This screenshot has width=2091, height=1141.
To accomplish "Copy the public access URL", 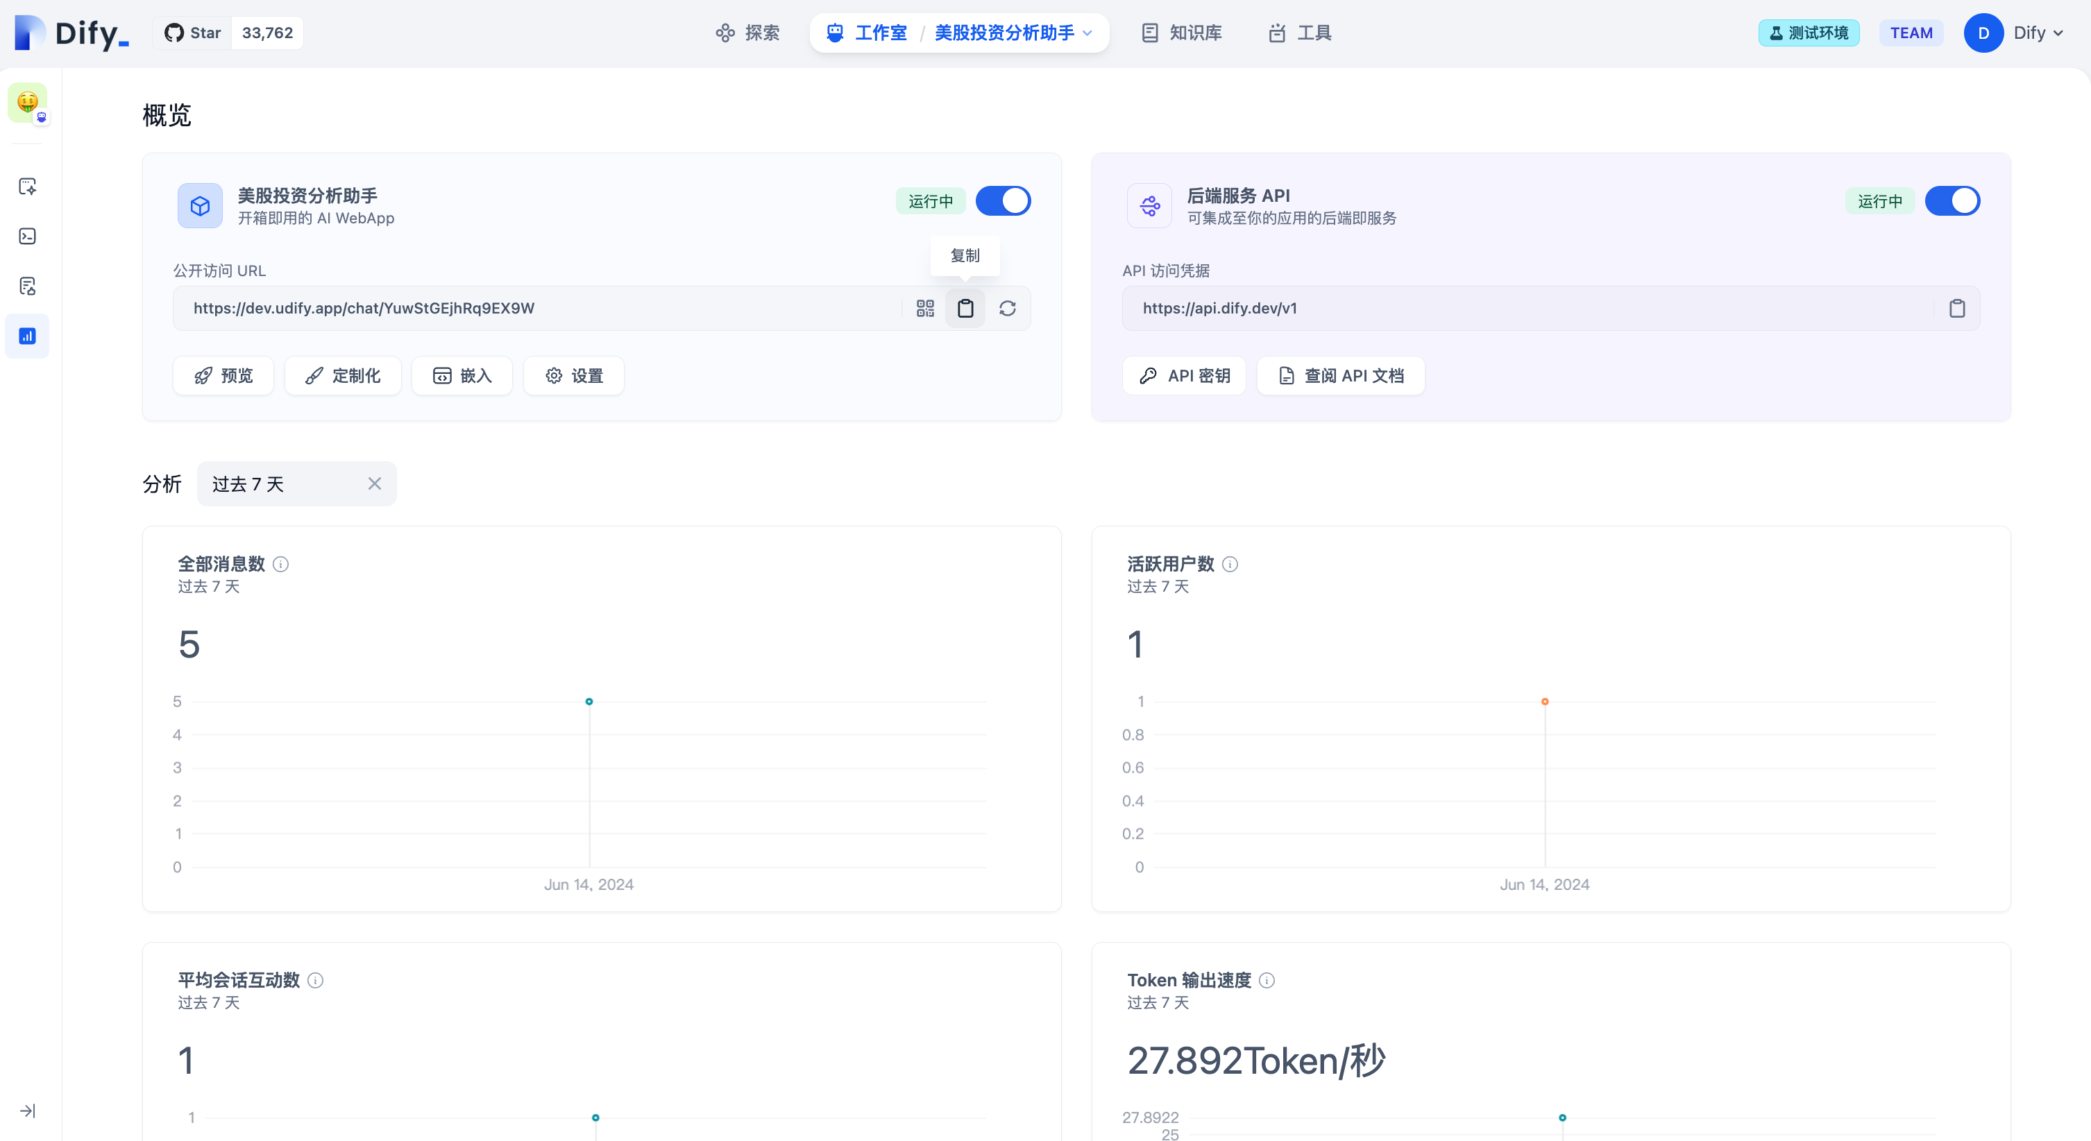I will pos(965,309).
